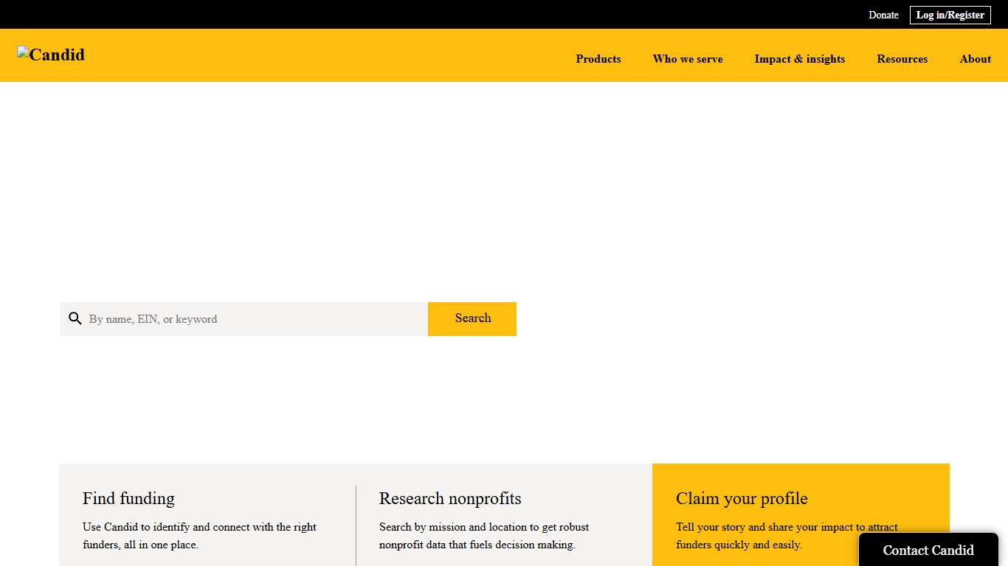Click the Log in/Register button
This screenshot has width=1008, height=566.
[x=950, y=15]
